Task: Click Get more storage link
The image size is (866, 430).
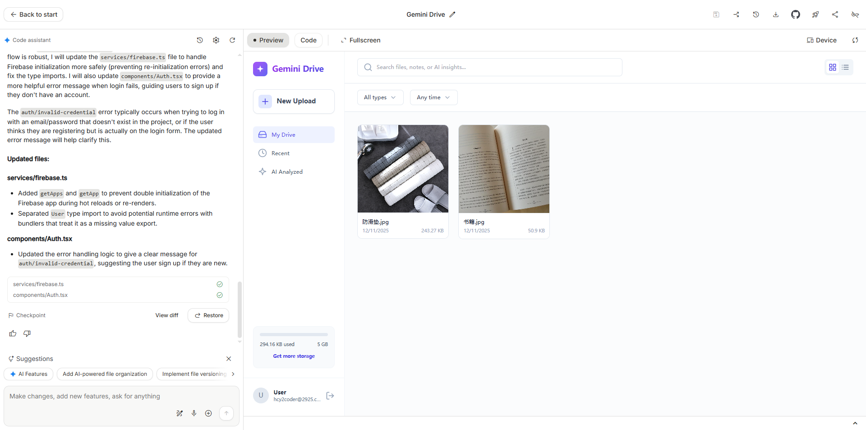Action: 294,356
